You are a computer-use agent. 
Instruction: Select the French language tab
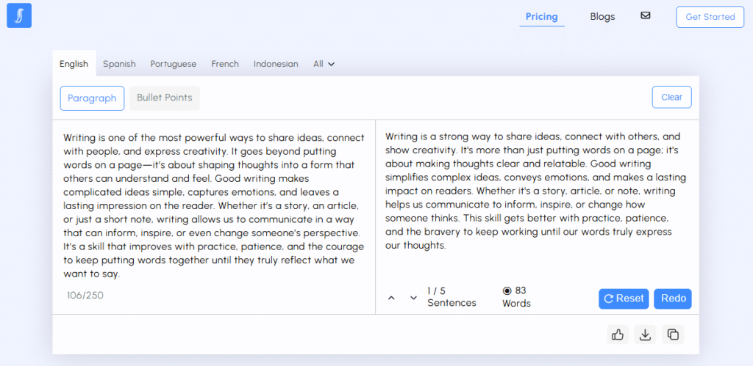pyautogui.click(x=225, y=64)
